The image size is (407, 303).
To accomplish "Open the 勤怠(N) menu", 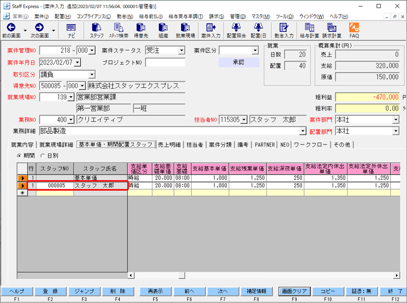I will tap(125, 17).
